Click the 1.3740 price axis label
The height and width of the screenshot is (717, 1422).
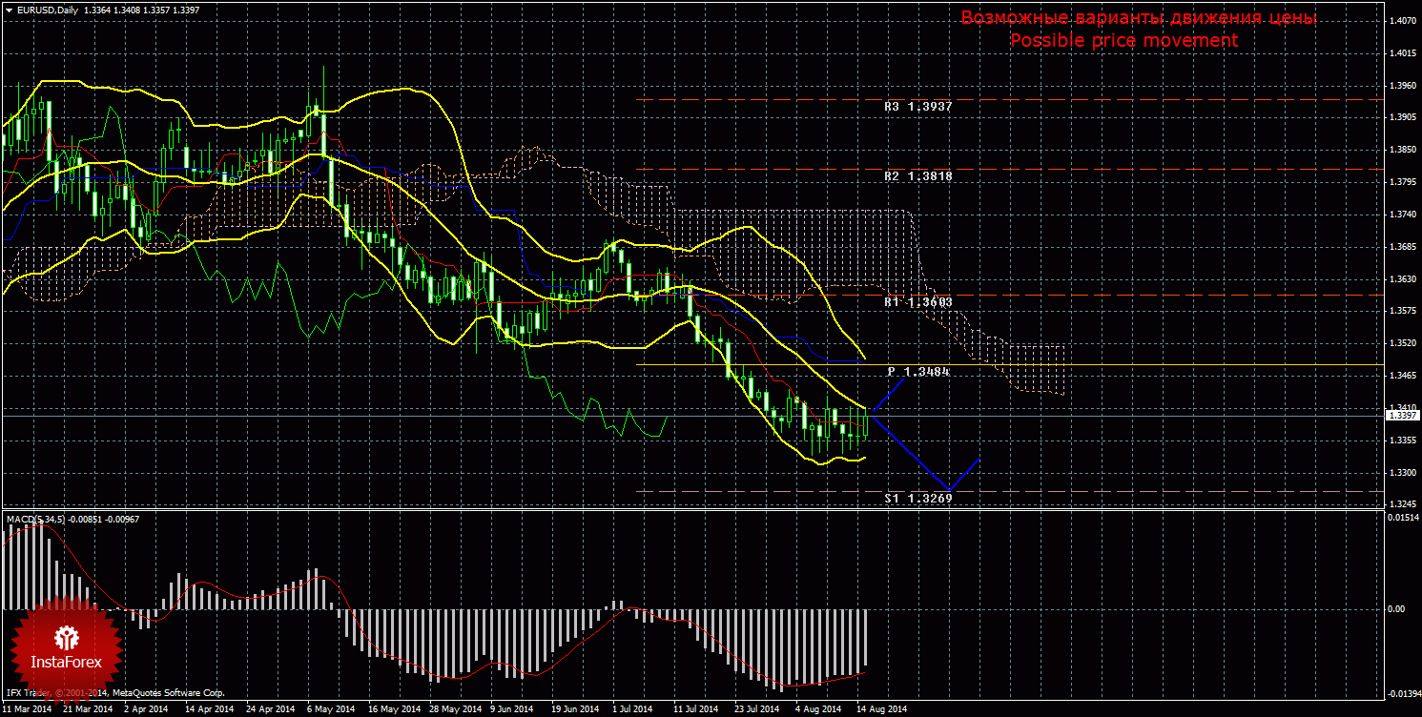[1403, 215]
